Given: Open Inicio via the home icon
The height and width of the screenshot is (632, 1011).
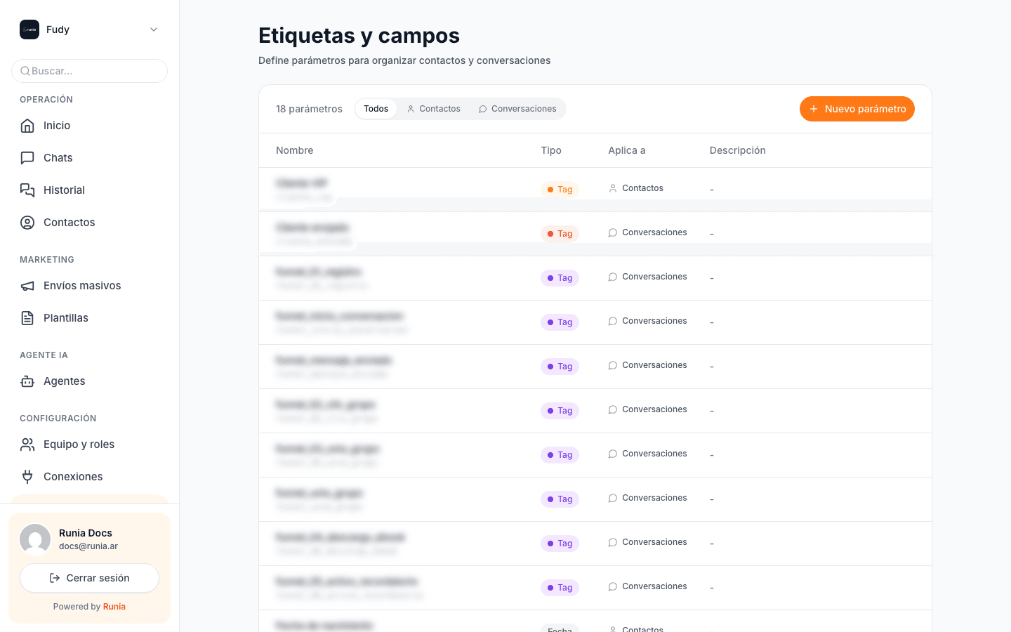Looking at the screenshot, I should pos(27,126).
